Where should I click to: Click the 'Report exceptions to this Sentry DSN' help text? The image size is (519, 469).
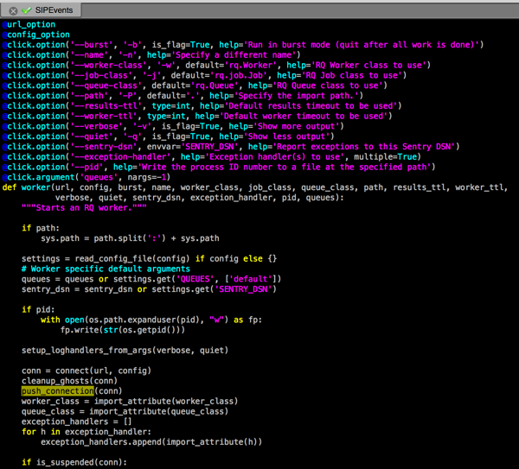pos(366,147)
